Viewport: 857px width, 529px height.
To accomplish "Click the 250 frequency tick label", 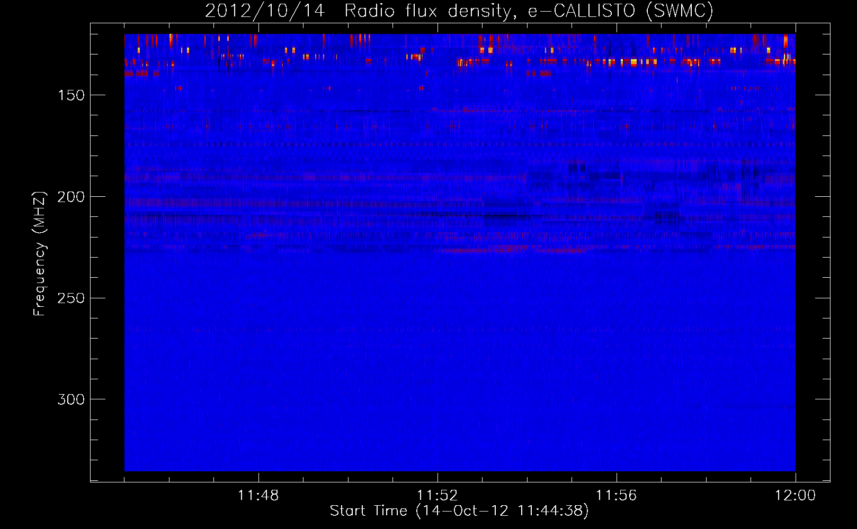I will (x=71, y=298).
